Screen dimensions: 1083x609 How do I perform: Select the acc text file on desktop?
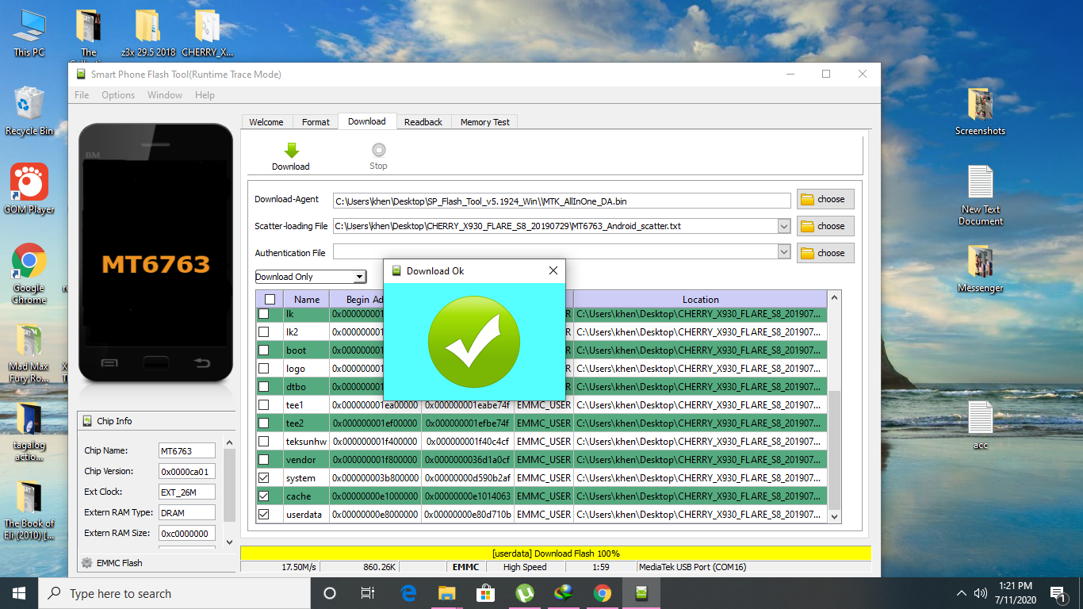980,425
